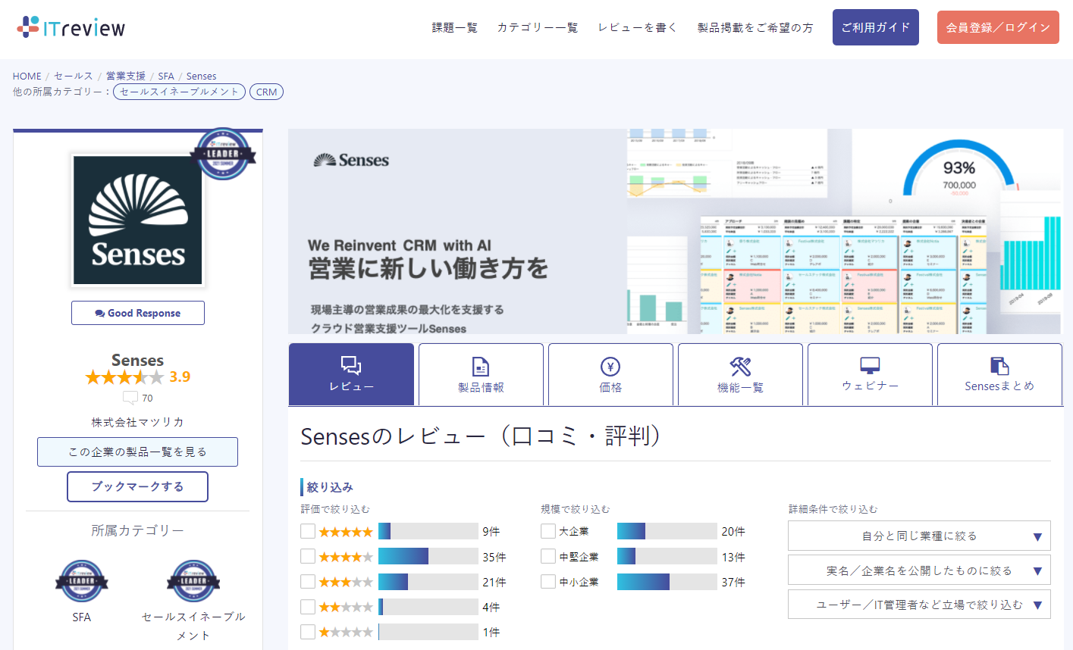Viewport: 1073px width, 650px height.
Task: Click the CRM category tag
Action: [x=266, y=92]
